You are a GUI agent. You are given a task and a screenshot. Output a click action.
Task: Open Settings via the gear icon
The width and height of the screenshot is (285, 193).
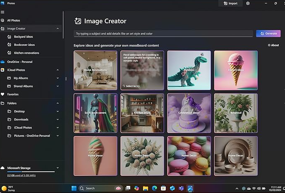point(248,3)
